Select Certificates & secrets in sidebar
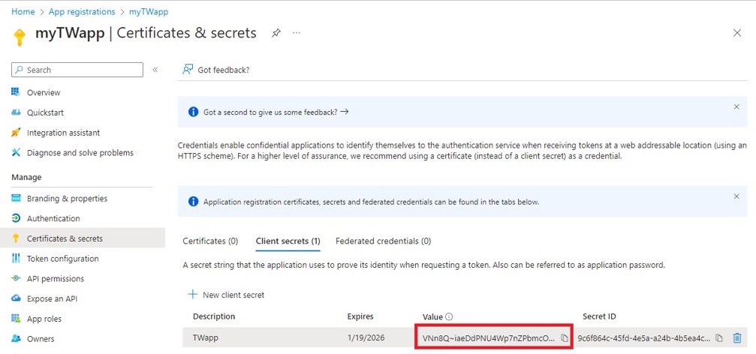The width and height of the screenshot is (756, 354). tap(65, 238)
